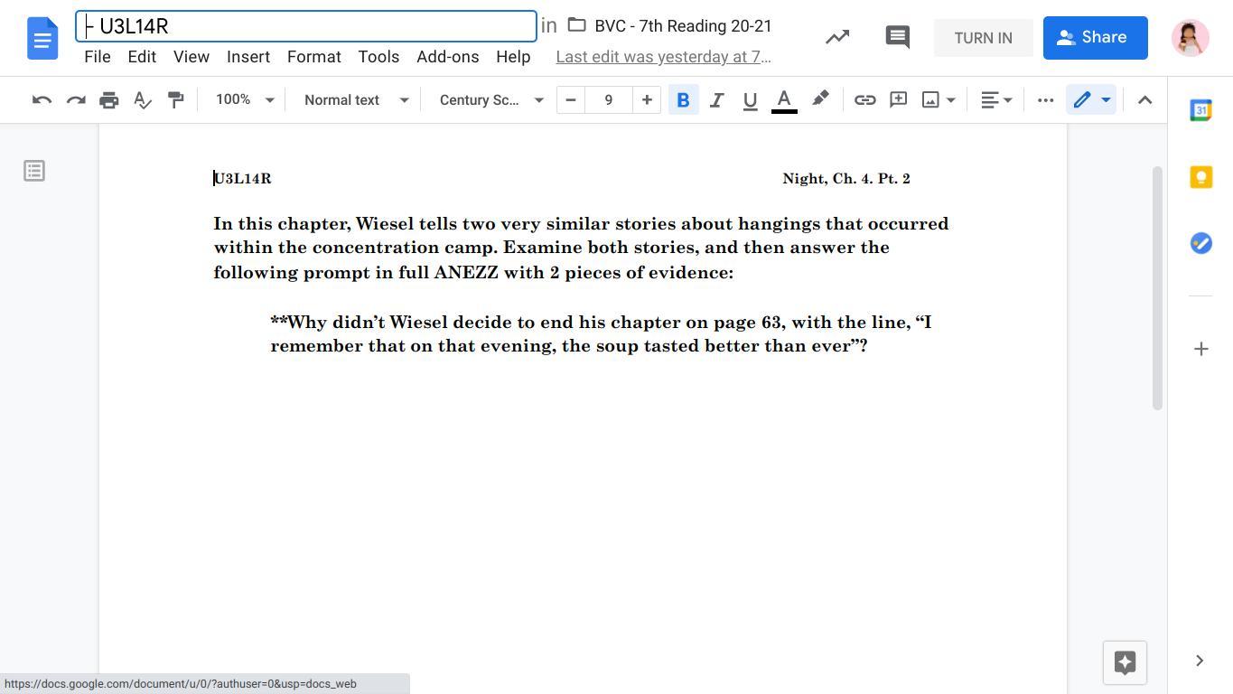The height and width of the screenshot is (694, 1233).
Task: Select the Paint format tool
Action: [x=176, y=100]
